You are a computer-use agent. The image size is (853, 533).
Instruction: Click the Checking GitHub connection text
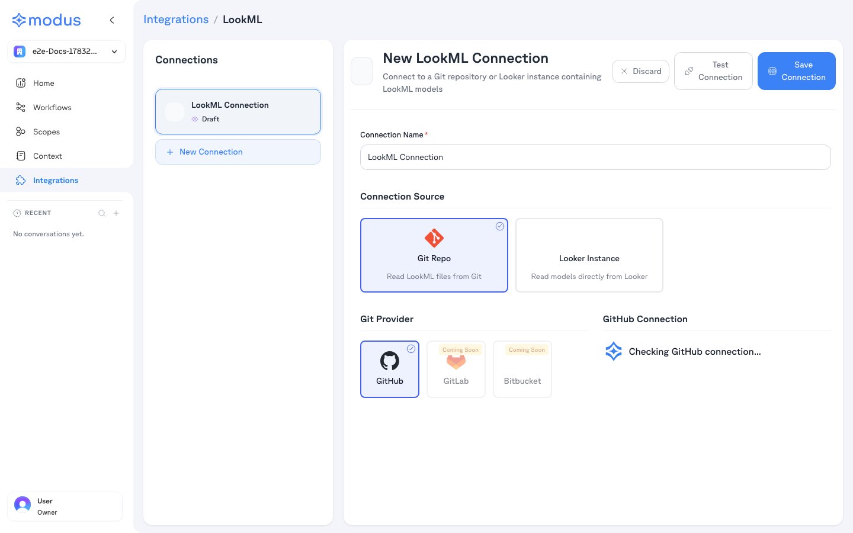pos(695,352)
